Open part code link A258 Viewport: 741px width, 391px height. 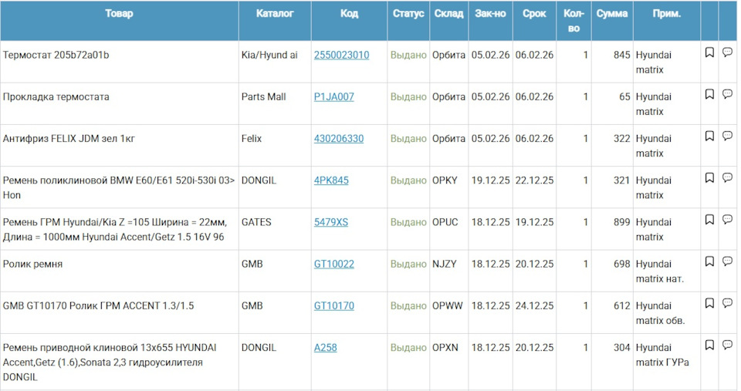[x=326, y=348]
